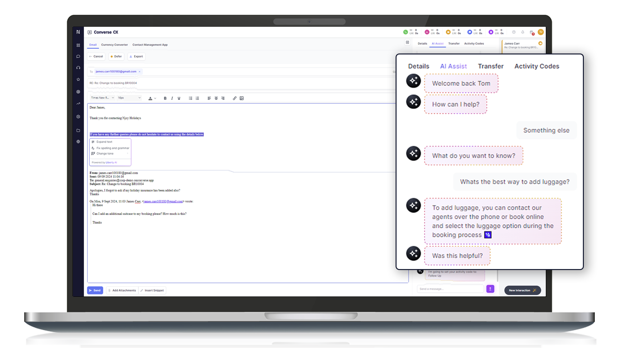Open the app launcher grid in the sidebar
The width and height of the screenshot is (619, 348).
78,45
